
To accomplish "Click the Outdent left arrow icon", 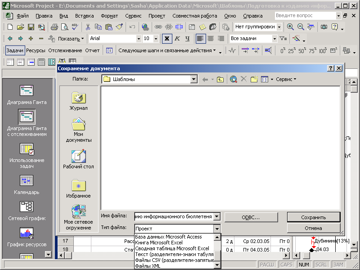I will click(10, 39).
